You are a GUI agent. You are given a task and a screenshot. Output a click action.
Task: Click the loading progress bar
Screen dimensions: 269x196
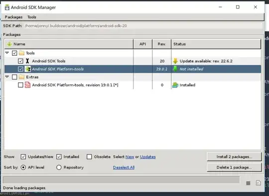coord(121,180)
